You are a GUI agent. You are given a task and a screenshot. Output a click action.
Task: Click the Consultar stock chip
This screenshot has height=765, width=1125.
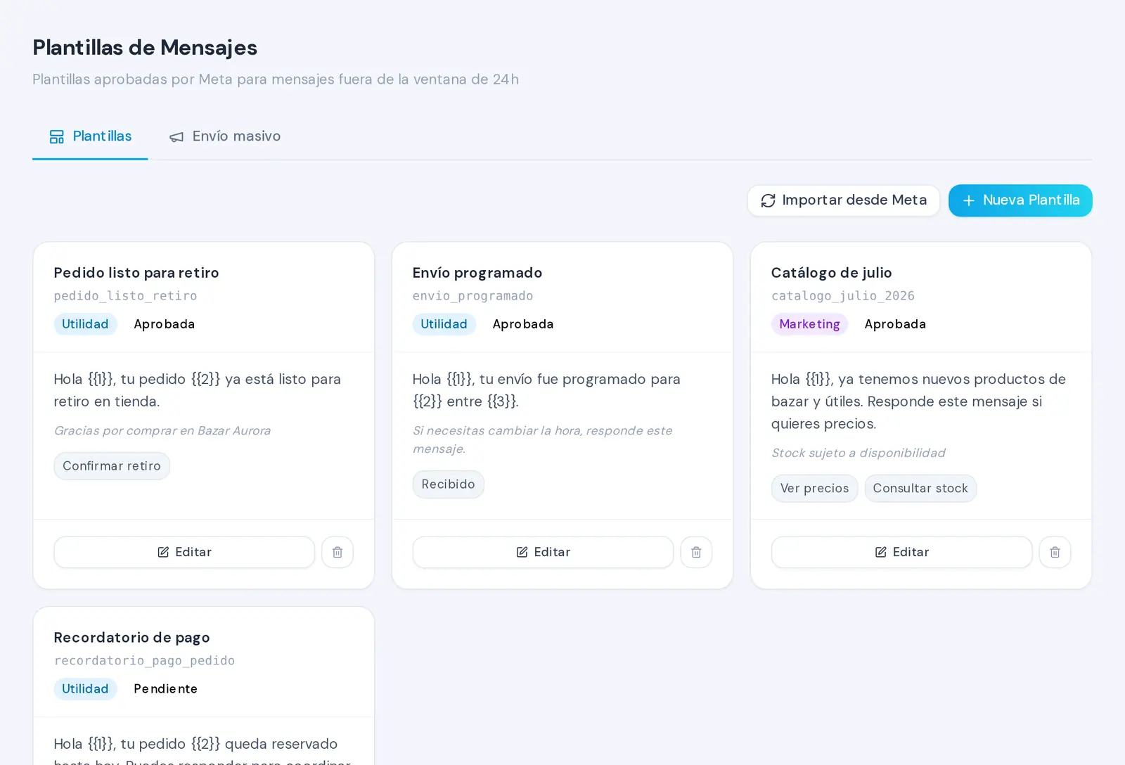point(920,489)
